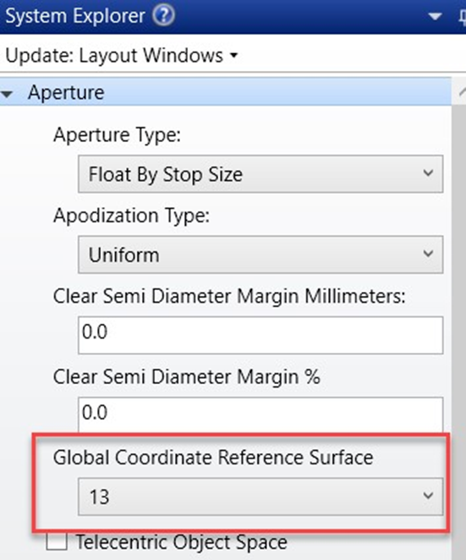Open the Global Coordinate Reference Surface dropdown

260,497
